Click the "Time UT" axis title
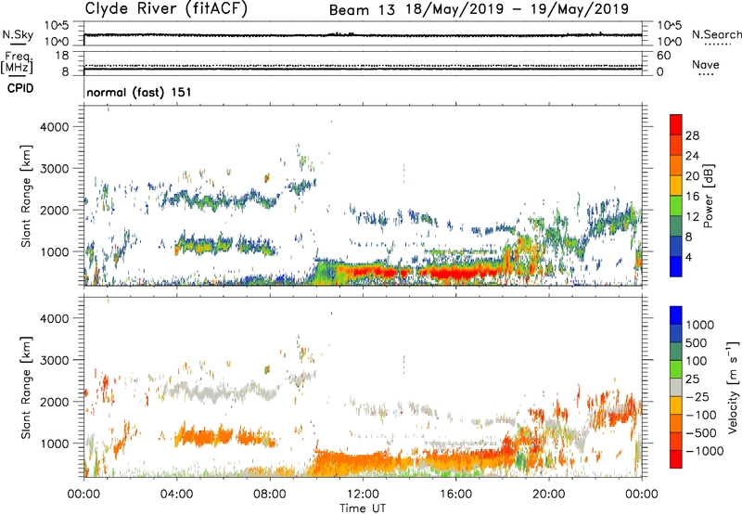Screen dimensions: 742x514 point(363,508)
